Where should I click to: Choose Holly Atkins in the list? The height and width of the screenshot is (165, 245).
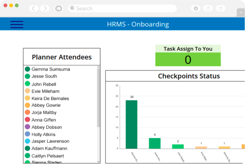click(x=43, y=134)
